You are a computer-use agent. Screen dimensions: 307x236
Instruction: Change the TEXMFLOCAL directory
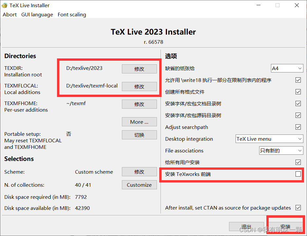coord(139,87)
